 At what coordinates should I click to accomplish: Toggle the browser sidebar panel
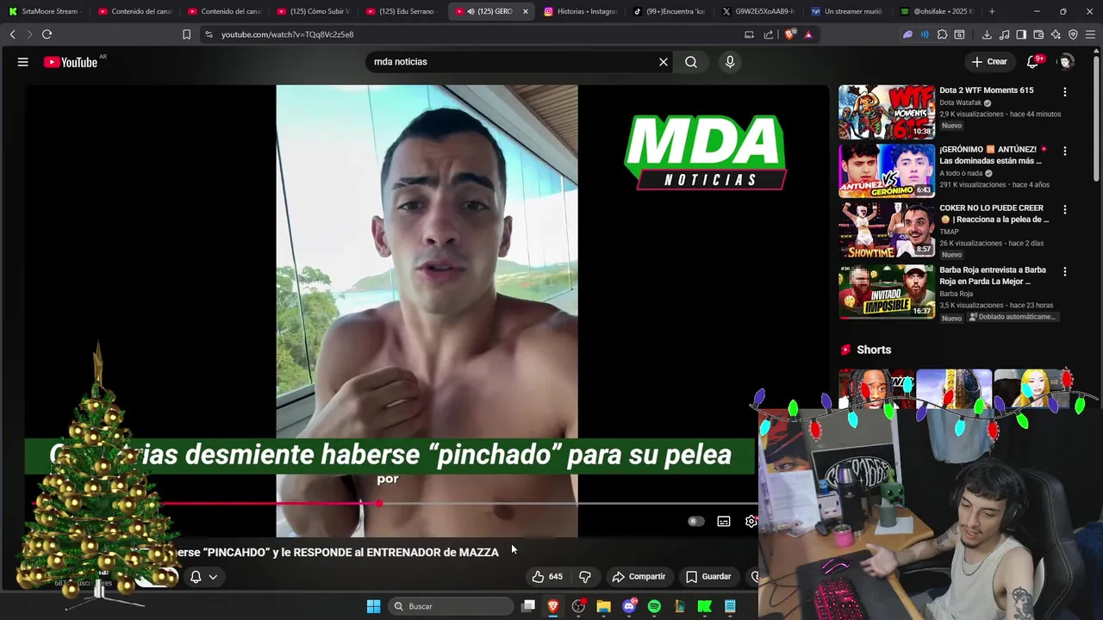pos(1021,34)
